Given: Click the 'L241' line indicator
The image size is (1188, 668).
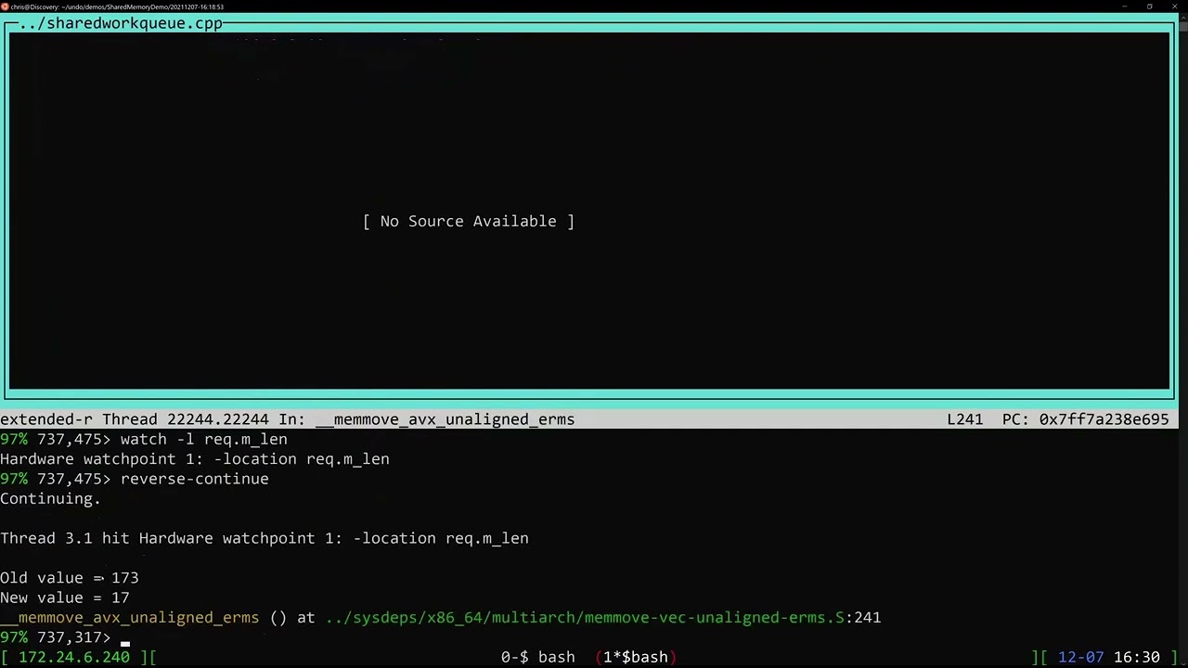Looking at the screenshot, I should [965, 419].
